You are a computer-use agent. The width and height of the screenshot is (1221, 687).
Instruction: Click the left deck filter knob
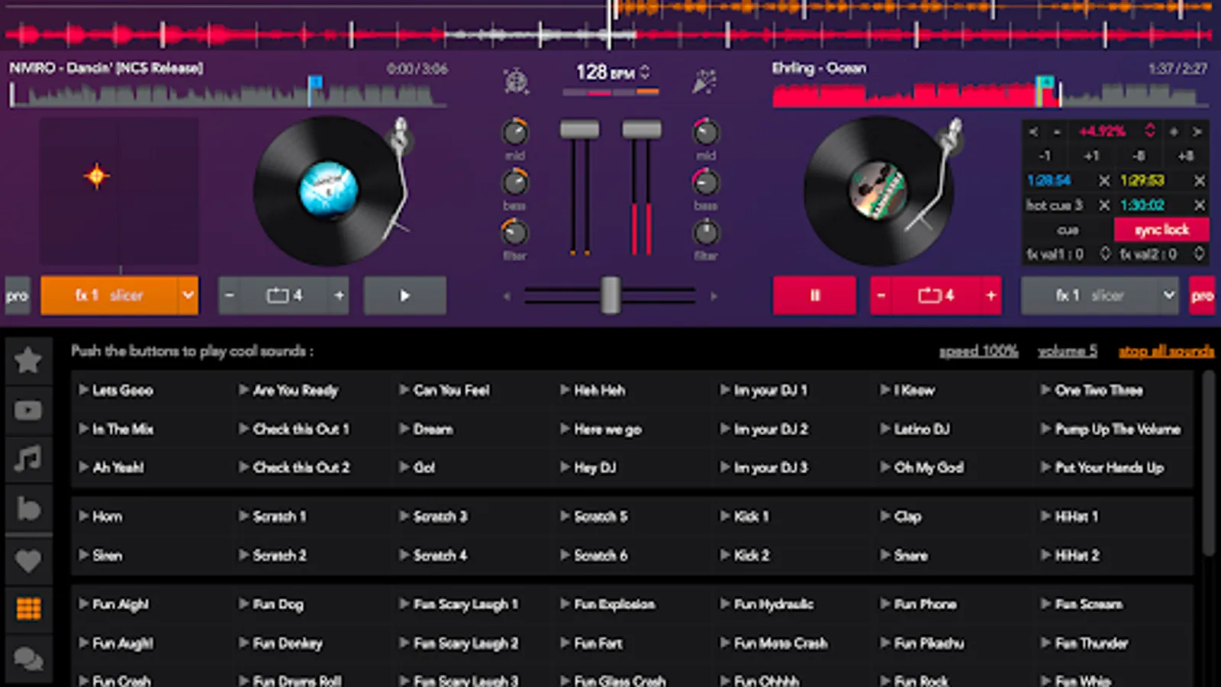[x=515, y=232]
